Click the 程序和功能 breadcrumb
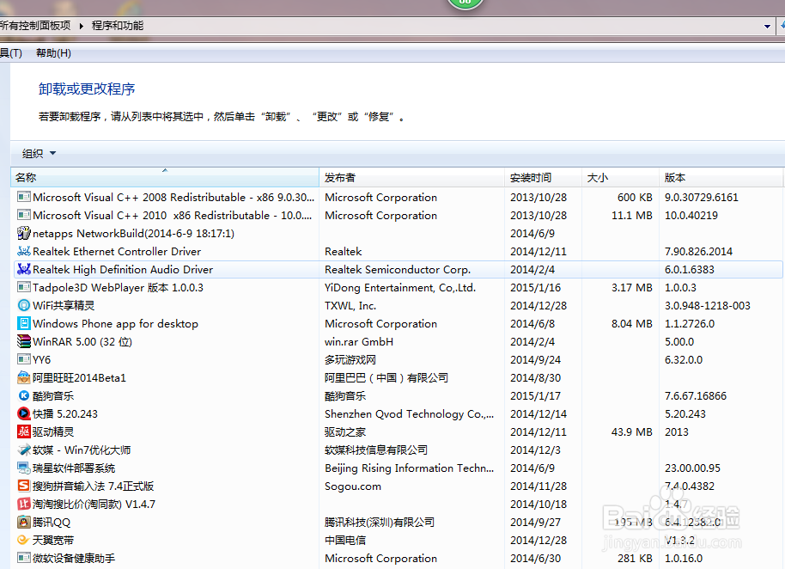This screenshot has height=569, width=785. point(118,26)
